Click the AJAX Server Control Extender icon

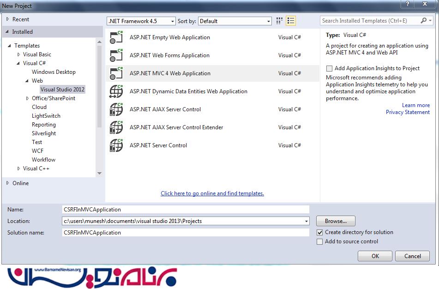(x=116, y=127)
